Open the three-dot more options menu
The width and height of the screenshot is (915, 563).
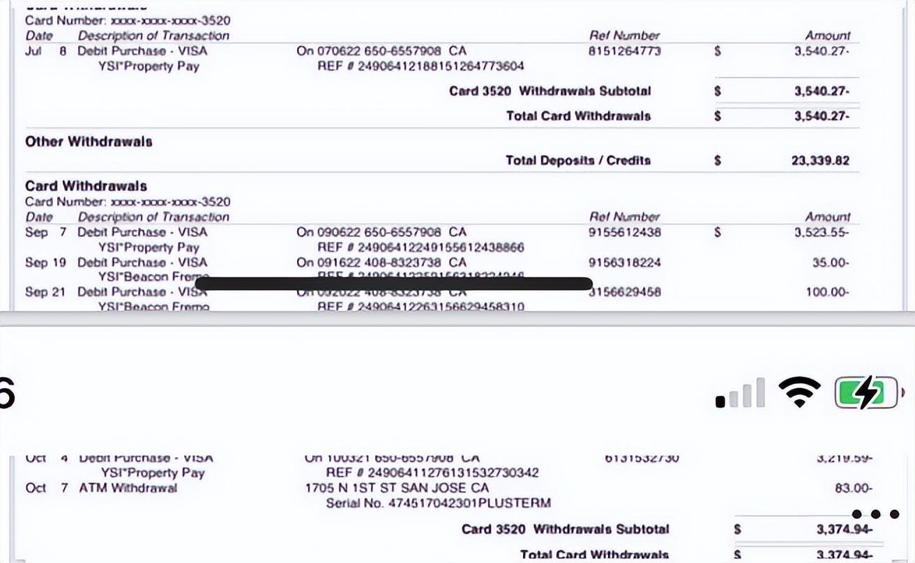tap(876, 514)
